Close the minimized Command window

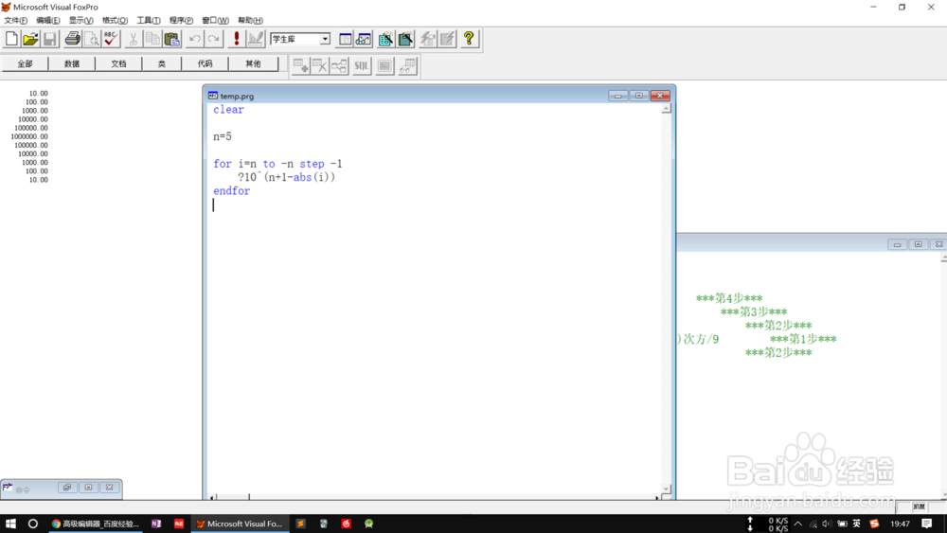[109, 488]
